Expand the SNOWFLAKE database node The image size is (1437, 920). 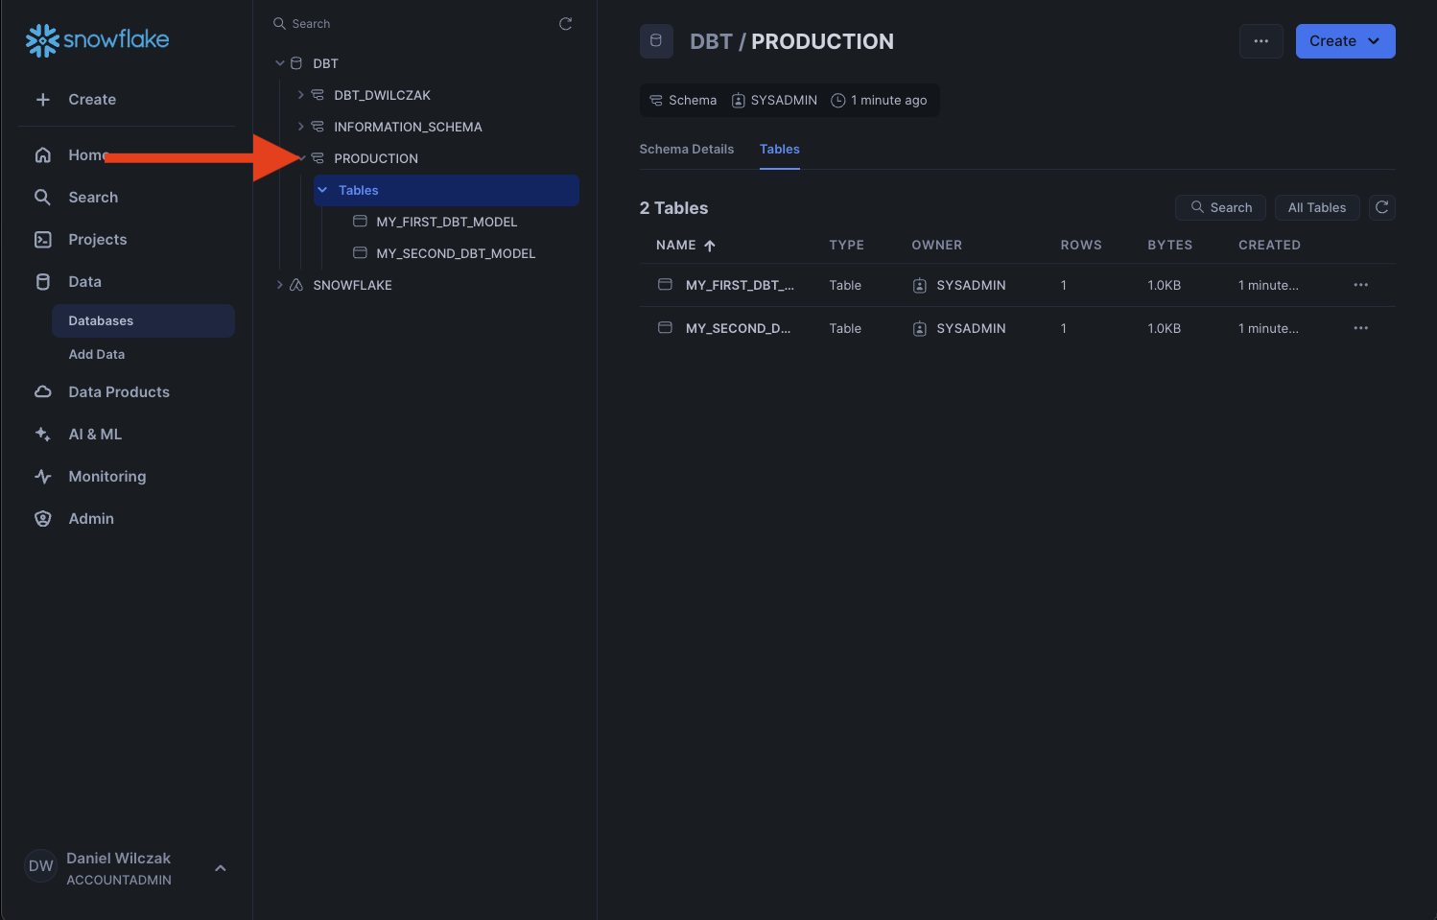pos(279,285)
